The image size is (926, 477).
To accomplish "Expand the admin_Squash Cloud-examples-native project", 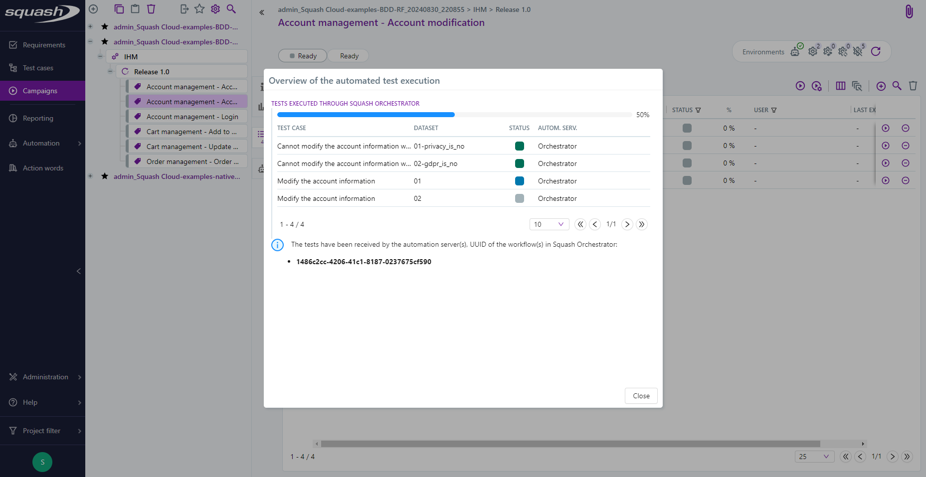I will coord(90,176).
